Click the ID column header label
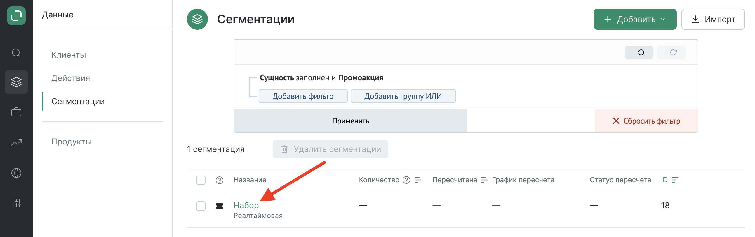This screenshot has height=237, width=755. click(664, 180)
